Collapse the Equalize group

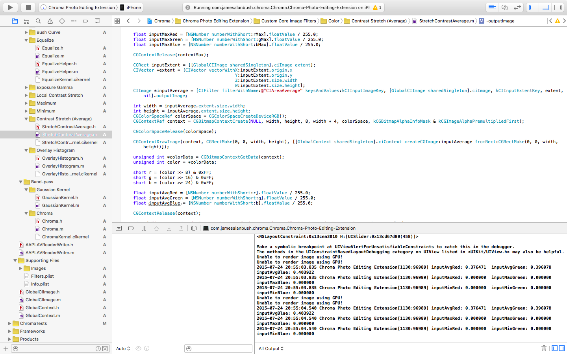26,40
